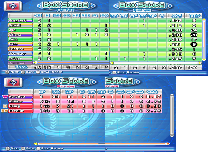
Task: Click the B Back button under fielder table
Action: 27,72
